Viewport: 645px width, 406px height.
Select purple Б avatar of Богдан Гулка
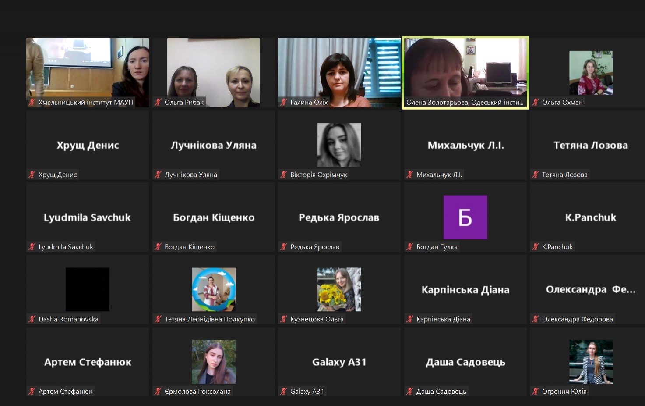click(465, 217)
